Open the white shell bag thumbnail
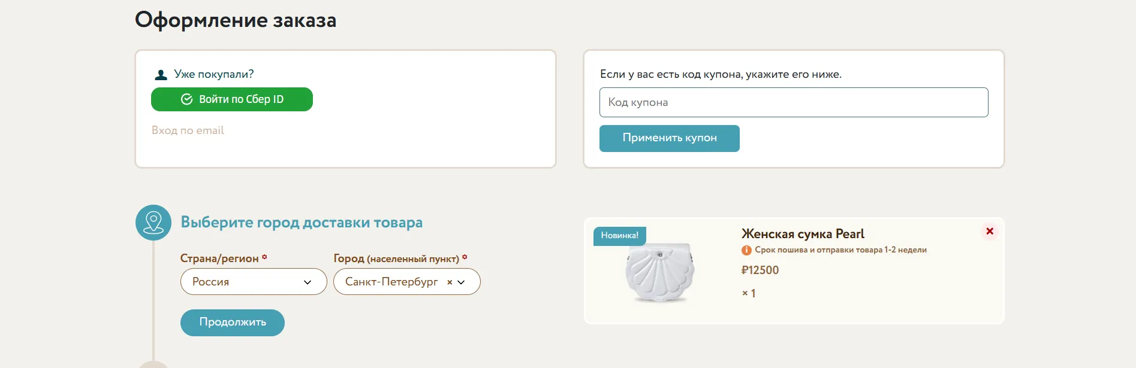The width and height of the screenshot is (1136, 368). click(660, 272)
